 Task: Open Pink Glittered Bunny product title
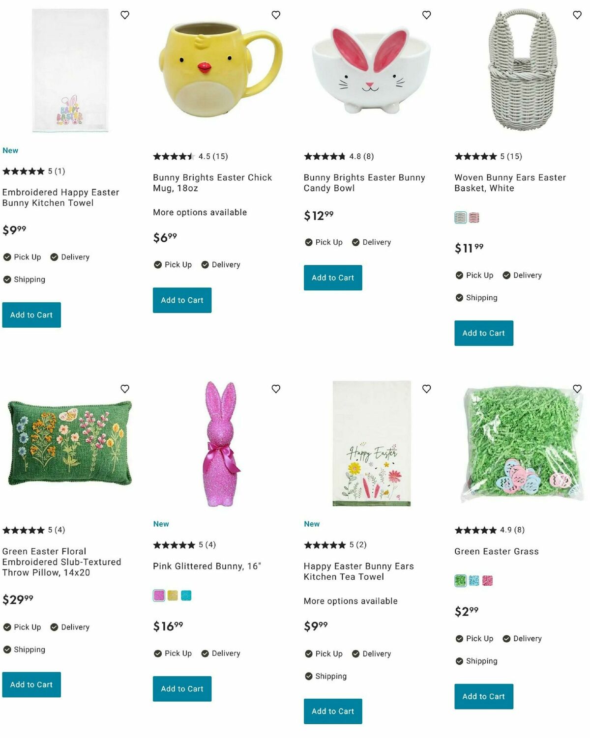tap(206, 566)
